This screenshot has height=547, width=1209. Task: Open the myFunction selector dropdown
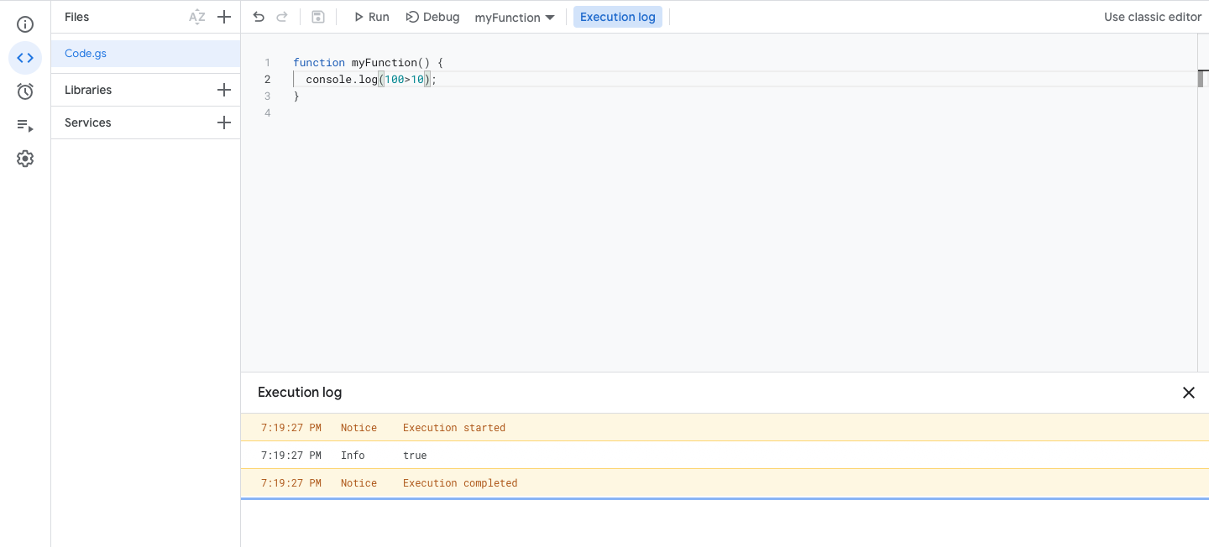[x=515, y=17]
